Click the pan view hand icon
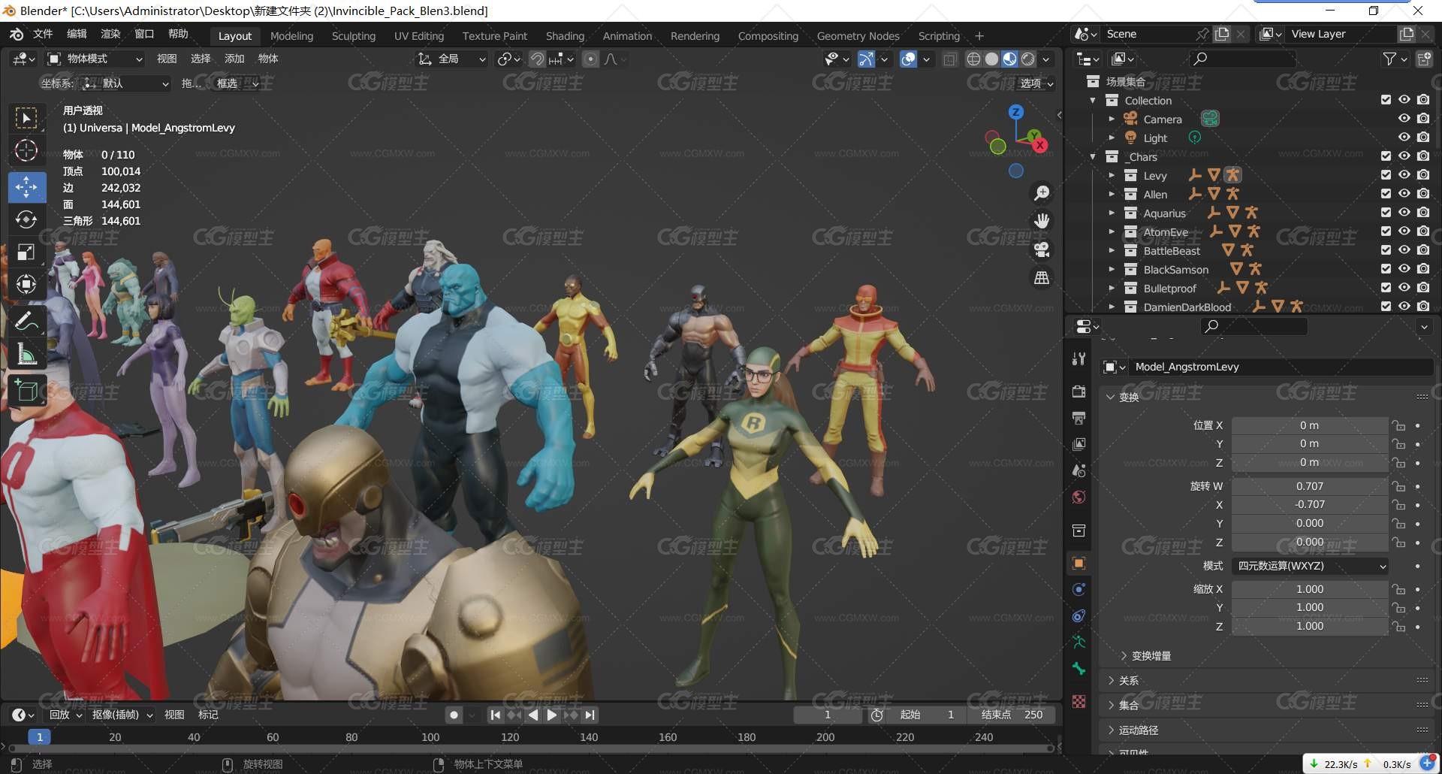 tap(1042, 221)
